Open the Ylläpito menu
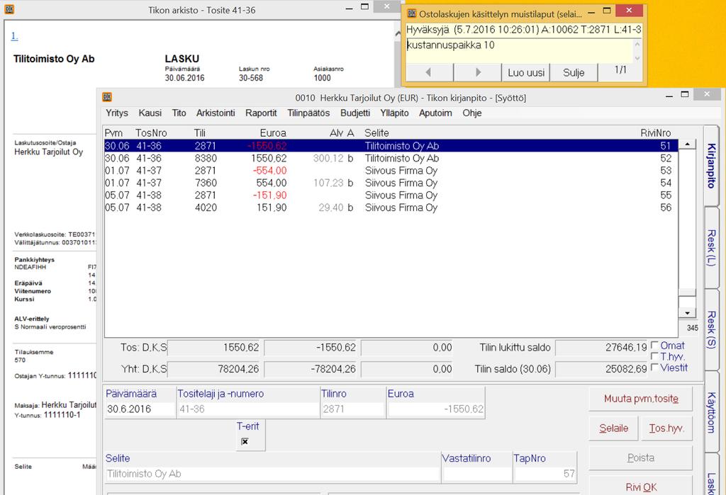This screenshot has height=495, width=726. click(x=394, y=113)
